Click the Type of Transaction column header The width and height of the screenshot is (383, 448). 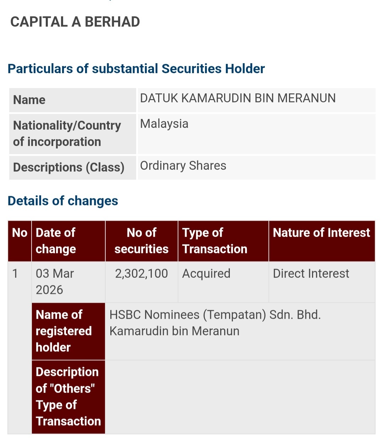pos(215,241)
